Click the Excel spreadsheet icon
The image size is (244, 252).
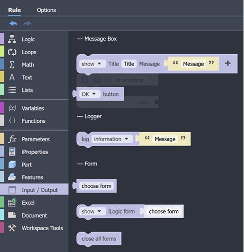[x=12, y=202]
